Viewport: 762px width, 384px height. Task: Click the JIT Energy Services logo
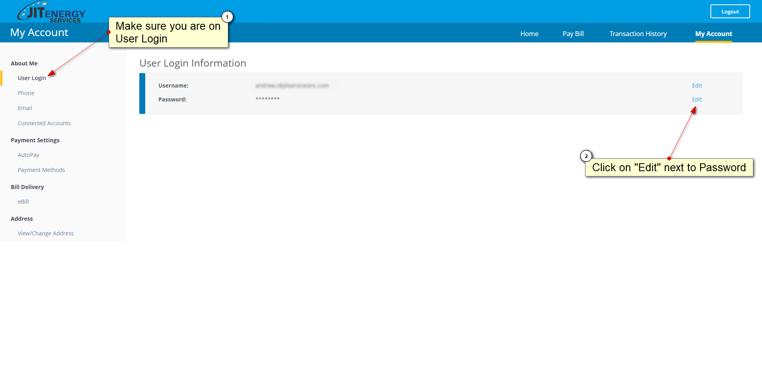(51, 12)
